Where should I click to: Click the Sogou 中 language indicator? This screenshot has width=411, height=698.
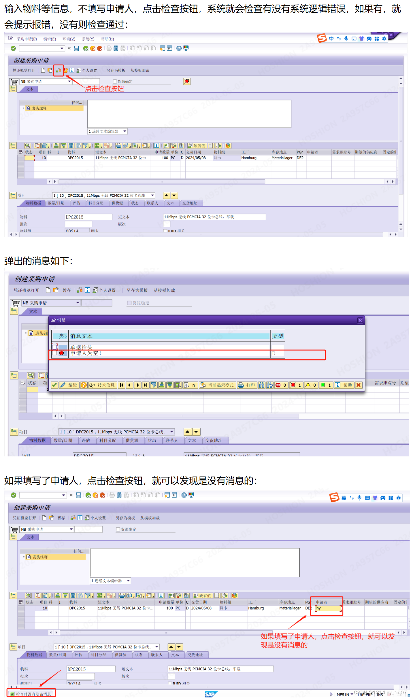(x=331, y=38)
